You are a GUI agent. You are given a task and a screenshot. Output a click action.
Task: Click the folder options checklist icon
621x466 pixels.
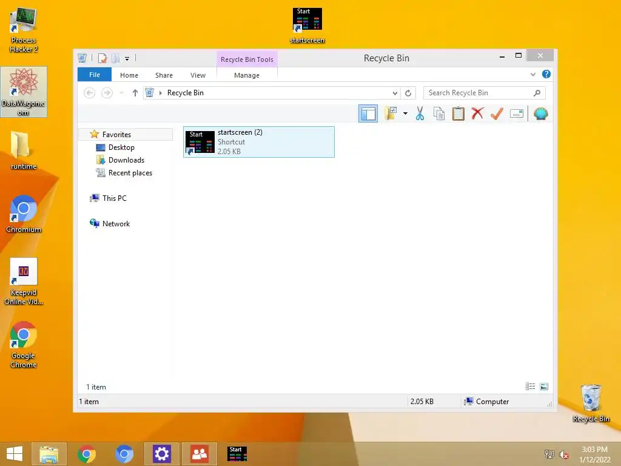[x=391, y=113]
